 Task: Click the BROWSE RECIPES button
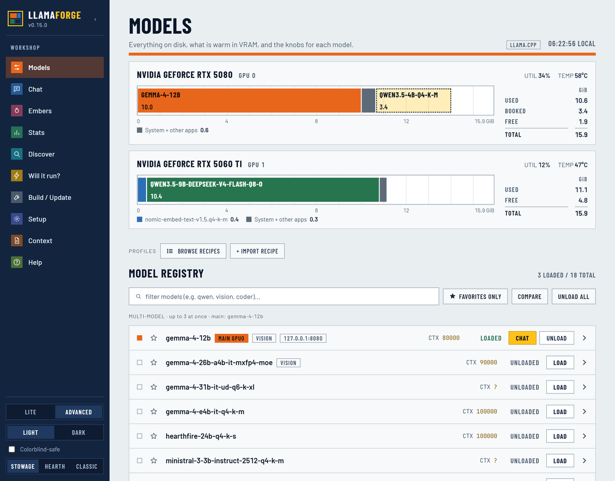[x=193, y=251]
